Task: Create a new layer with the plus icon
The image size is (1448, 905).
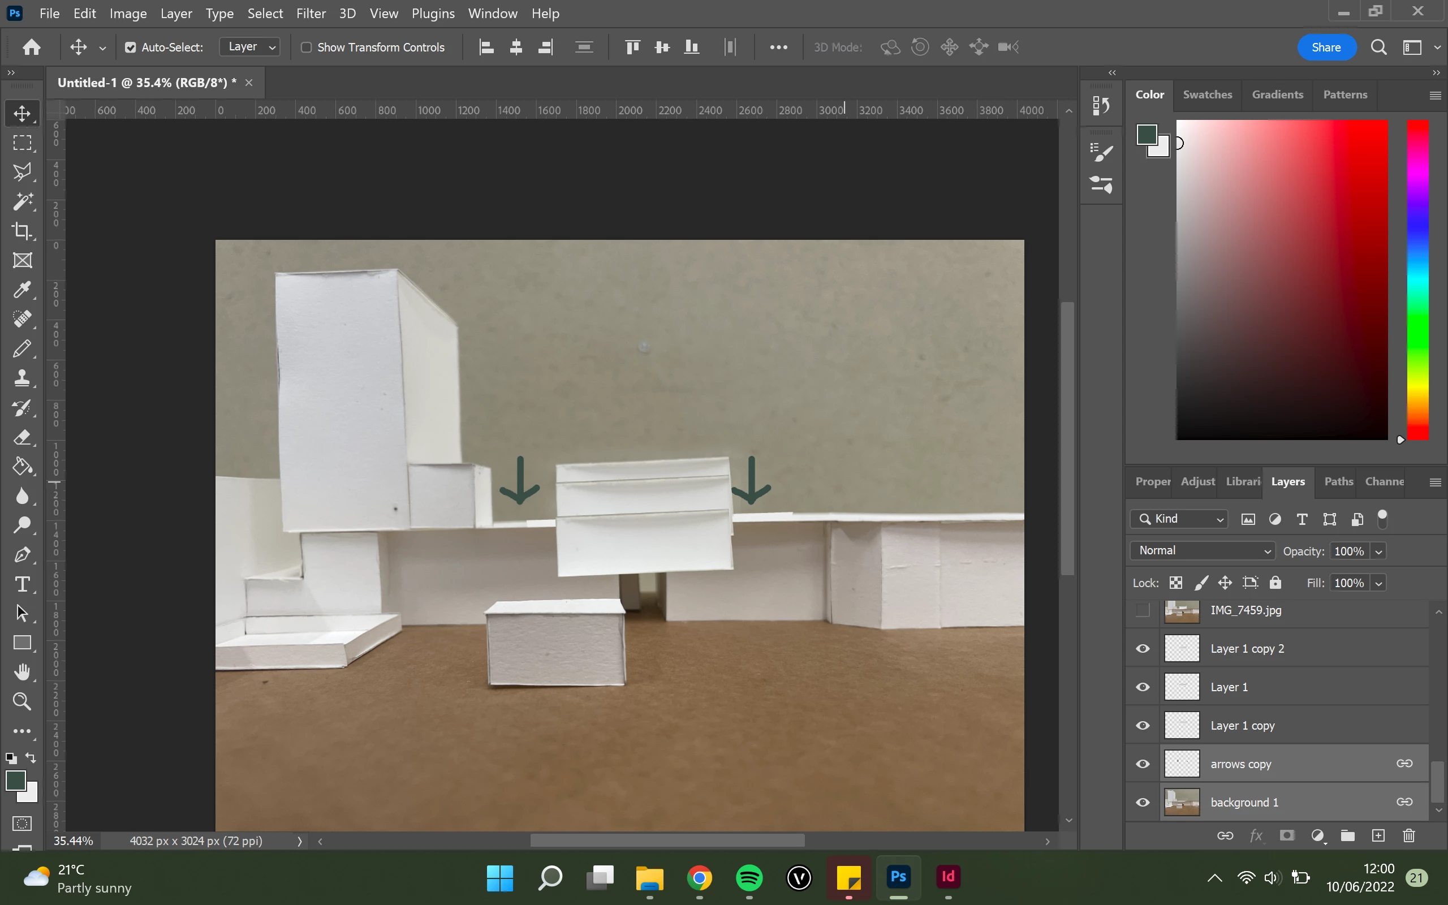Action: click(x=1378, y=835)
